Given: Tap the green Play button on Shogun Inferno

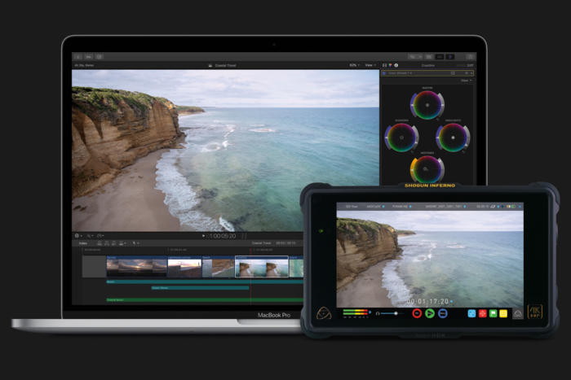Looking at the screenshot, I should pos(430,313).
